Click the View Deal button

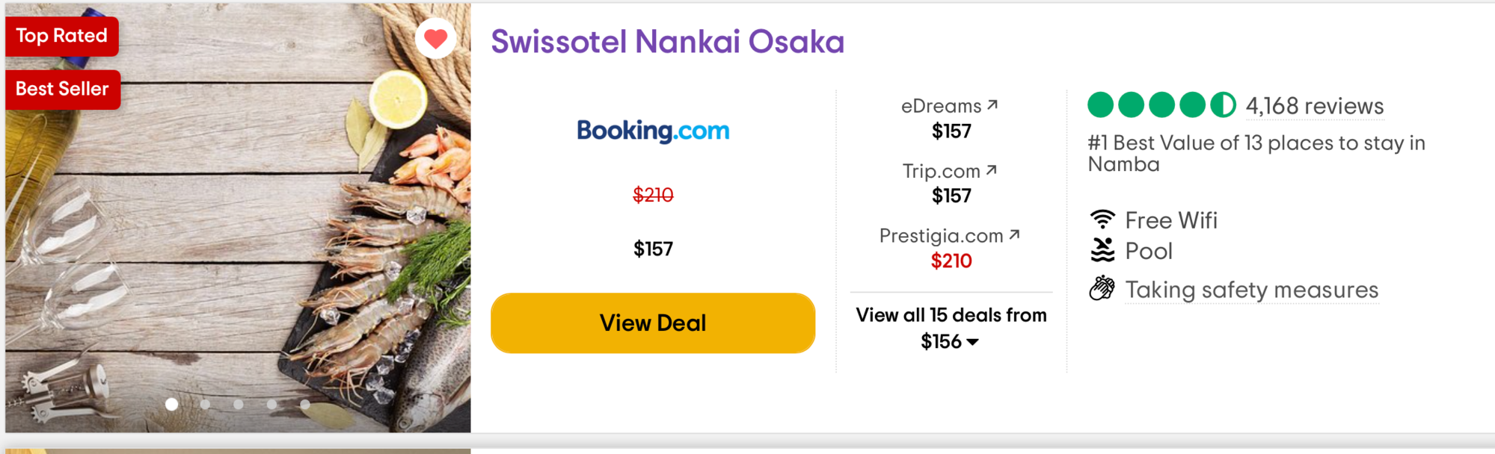(x=653, y=323)
